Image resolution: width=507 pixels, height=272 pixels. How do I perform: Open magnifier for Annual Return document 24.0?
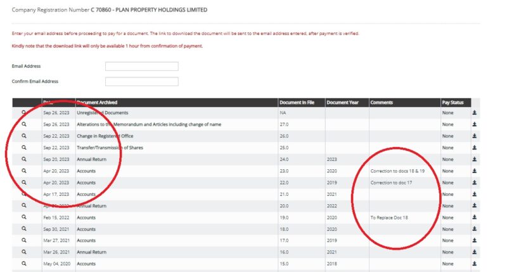[24, 159]
